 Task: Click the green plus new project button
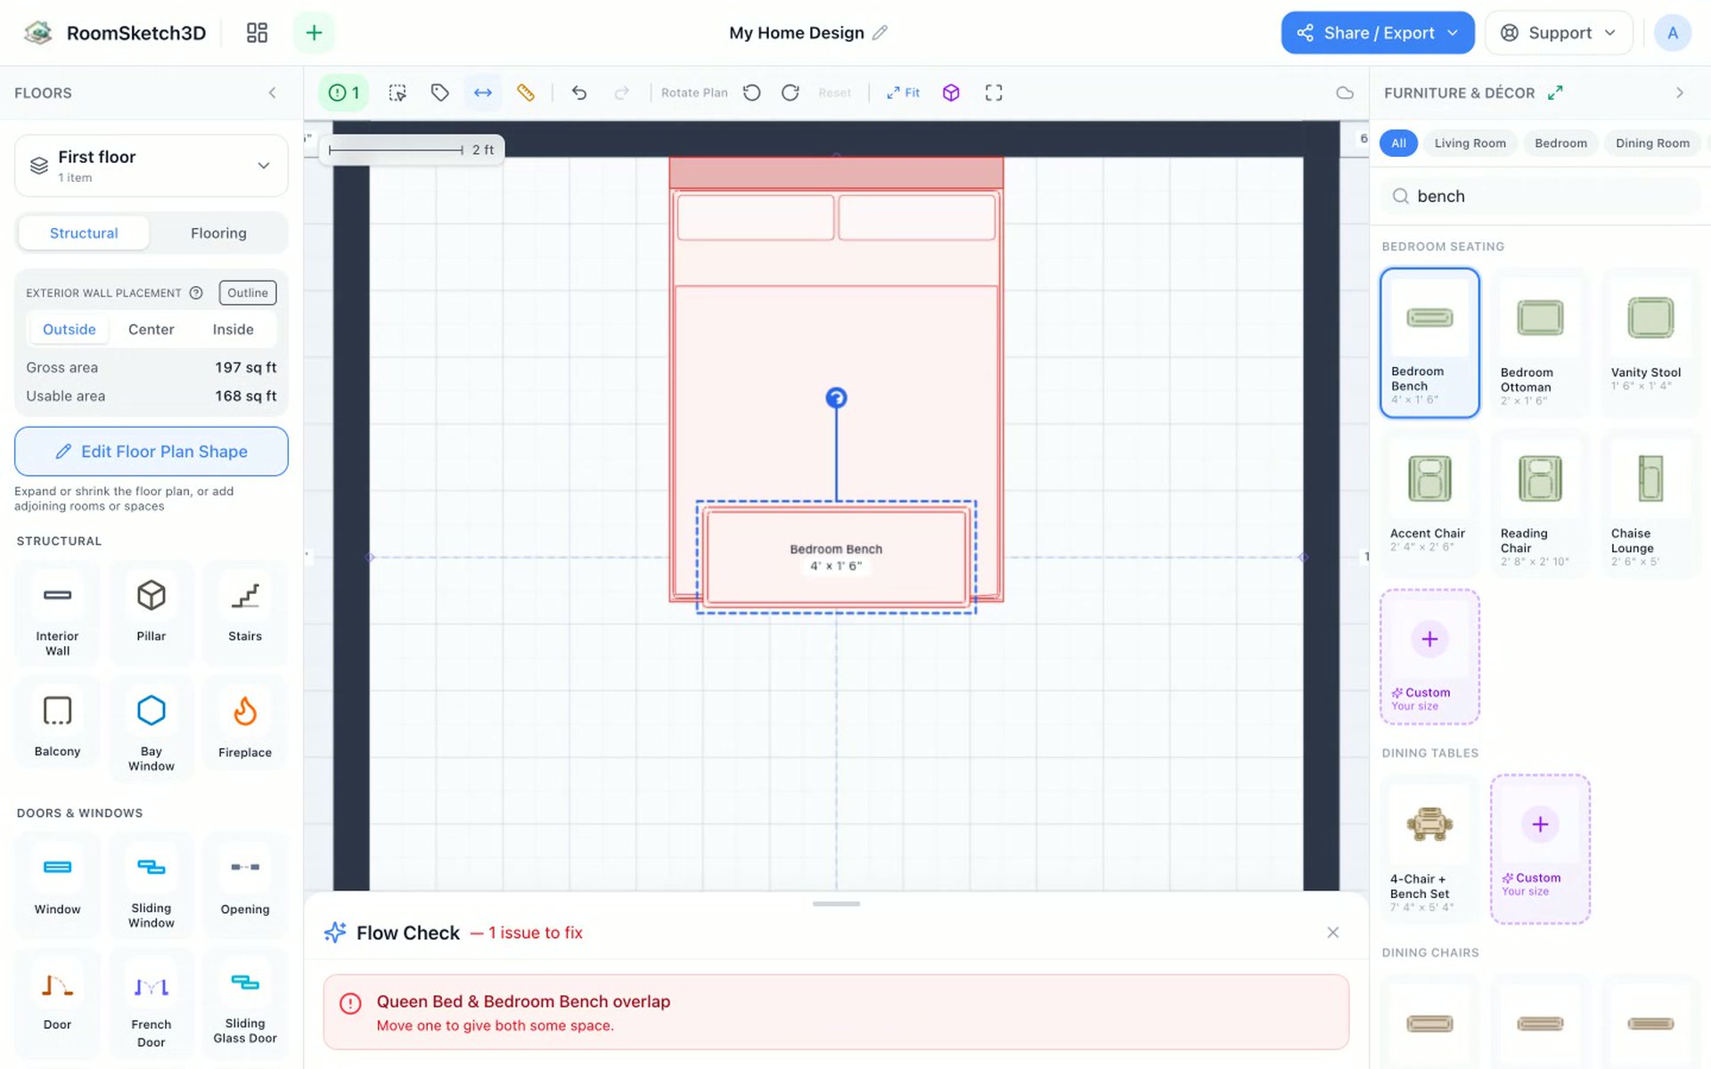pos(314,33)
